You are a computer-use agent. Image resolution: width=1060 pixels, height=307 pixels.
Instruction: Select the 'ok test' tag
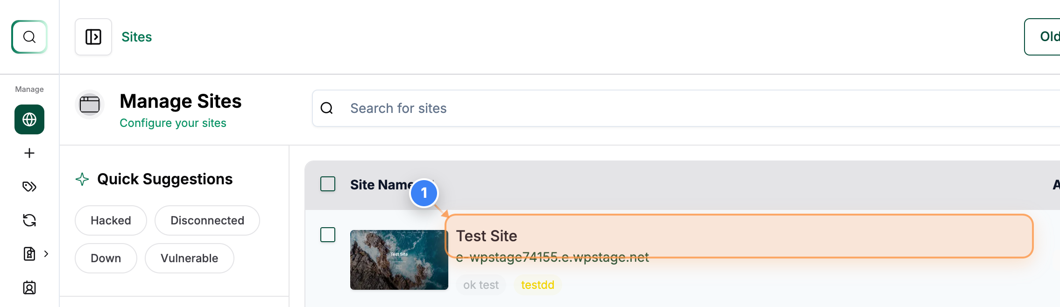tap(481, 285)
